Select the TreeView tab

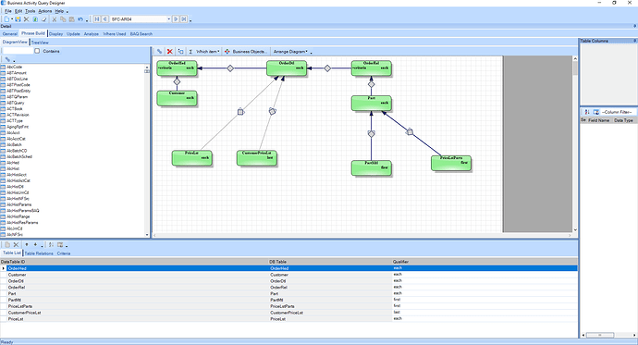[x=40, y=43]
